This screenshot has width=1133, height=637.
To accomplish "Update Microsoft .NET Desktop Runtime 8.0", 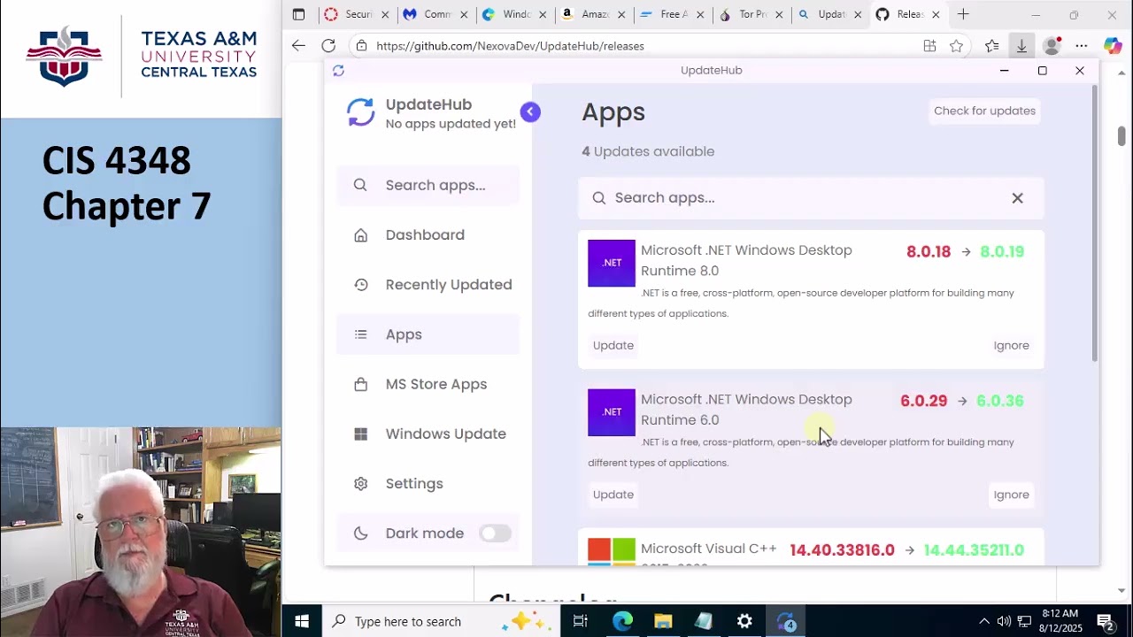I will [613, 345].
